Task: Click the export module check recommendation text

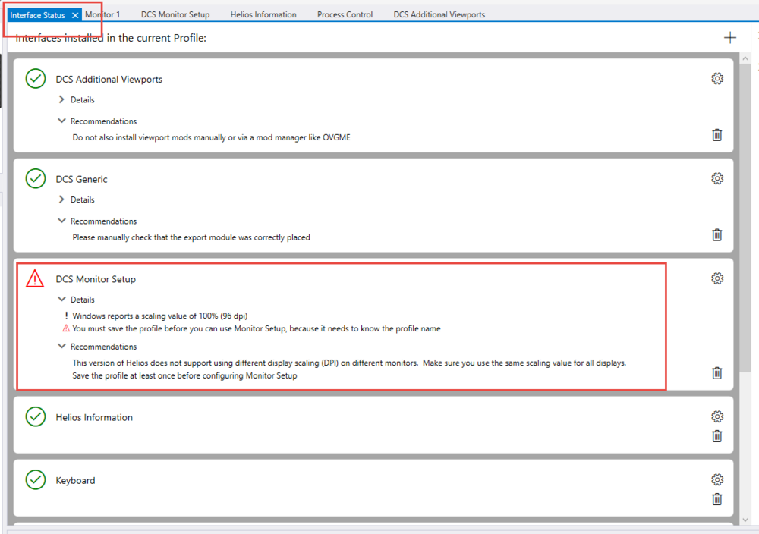Action: click(191, 237)
